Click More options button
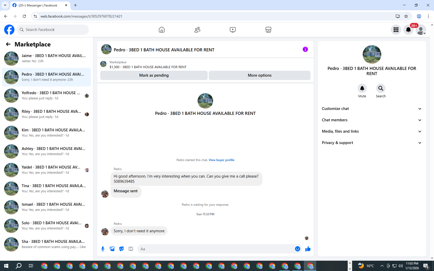The width and height of the screenshot is (434, 271). [260, 75]
